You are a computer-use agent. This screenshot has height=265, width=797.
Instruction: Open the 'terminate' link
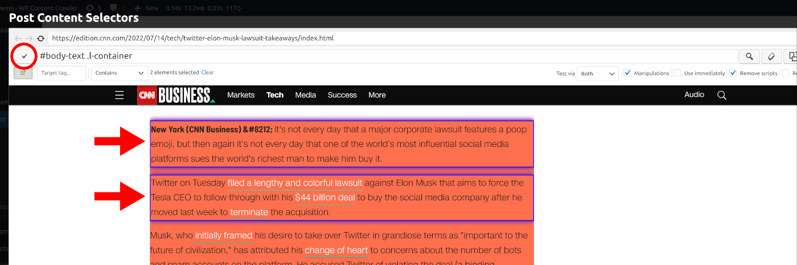click(249, 212)
